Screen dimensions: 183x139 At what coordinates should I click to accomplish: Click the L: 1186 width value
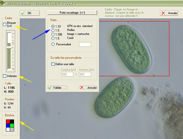coord(9,88)
